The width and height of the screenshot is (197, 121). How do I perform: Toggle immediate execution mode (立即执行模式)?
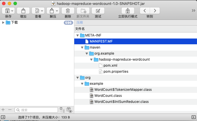click(x=128, y=11)
